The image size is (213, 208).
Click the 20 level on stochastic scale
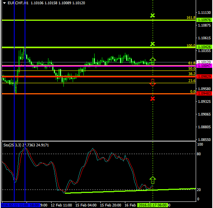199,190
